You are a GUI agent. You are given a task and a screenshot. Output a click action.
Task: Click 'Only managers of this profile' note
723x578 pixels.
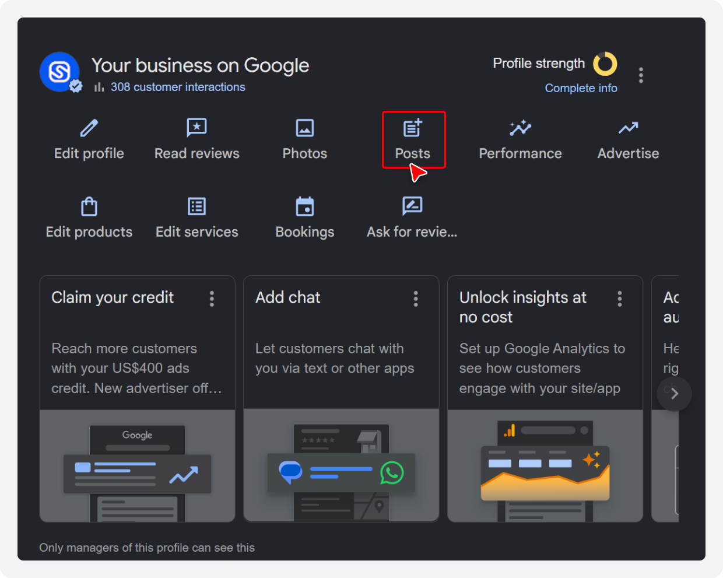pos(147,548)
